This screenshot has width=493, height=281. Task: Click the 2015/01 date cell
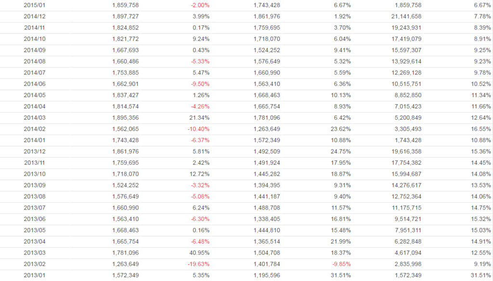coord(34,5)
